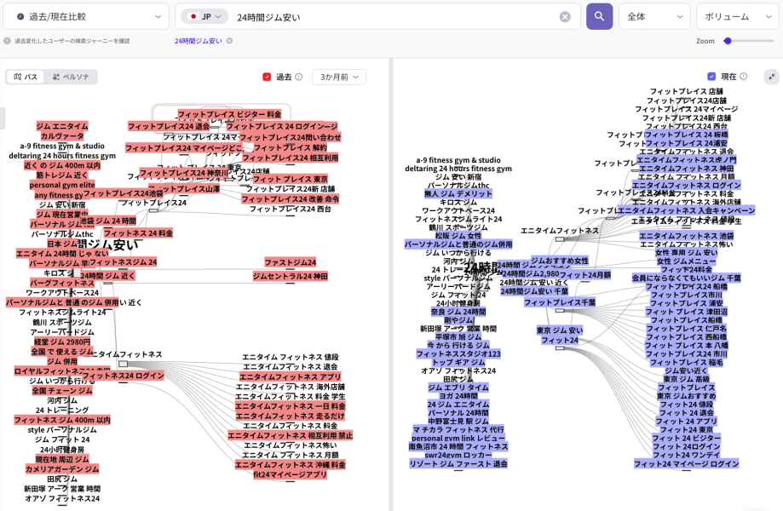Screen dimensions: 783x511
Task: Open the ボリューム metric dropdown
Action: pos(738,16)
